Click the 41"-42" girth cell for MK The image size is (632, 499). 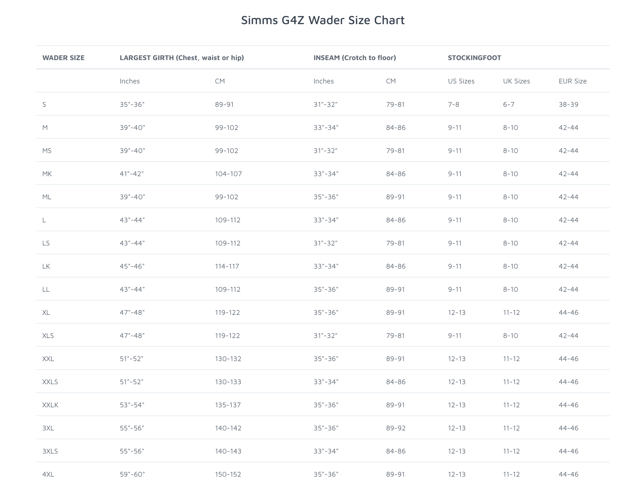pyautogui.click(x=132, y=174)
